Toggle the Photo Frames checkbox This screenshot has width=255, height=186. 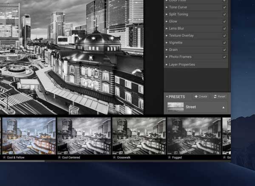224,57
